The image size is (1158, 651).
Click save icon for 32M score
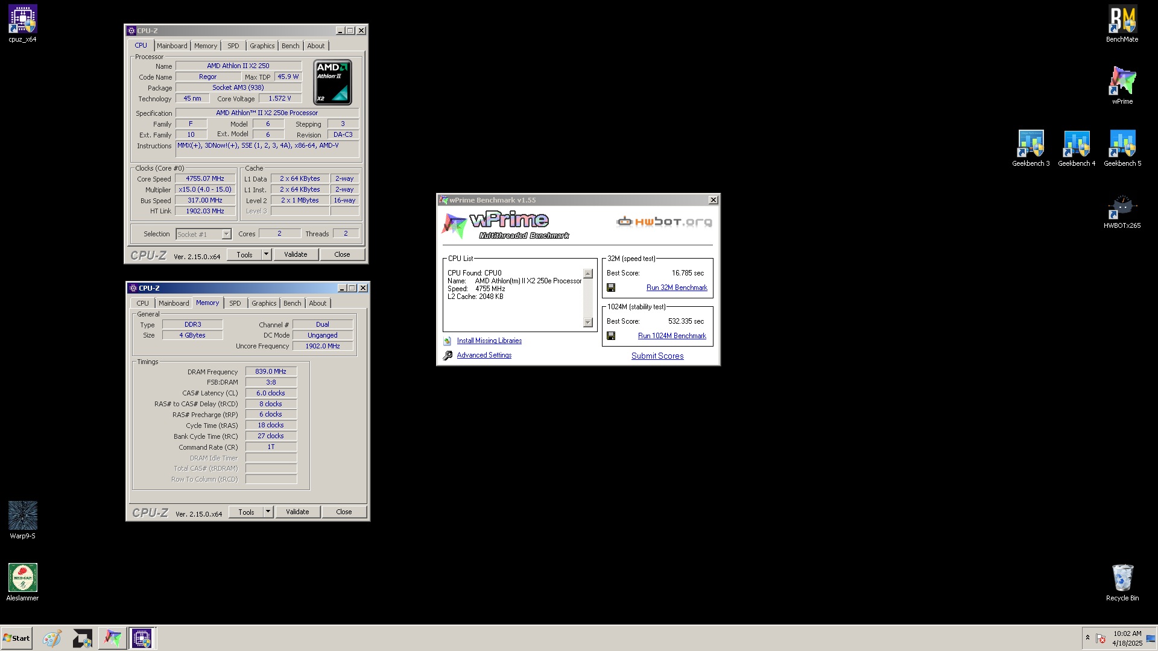[611, 288]
